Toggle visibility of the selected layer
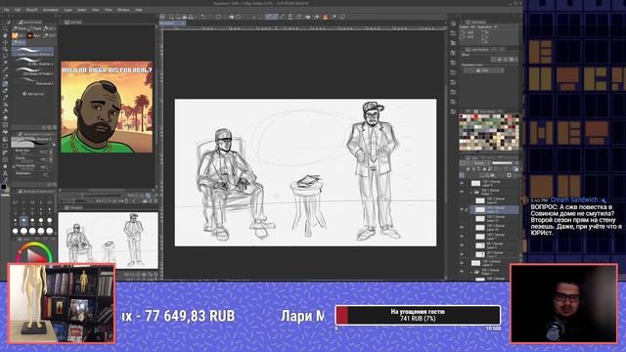The height and width of the screenshot is (352, 626). 462,209
